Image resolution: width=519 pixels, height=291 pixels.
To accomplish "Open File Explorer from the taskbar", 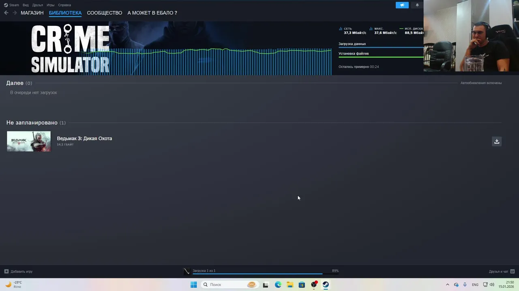I will coord(290,285).
